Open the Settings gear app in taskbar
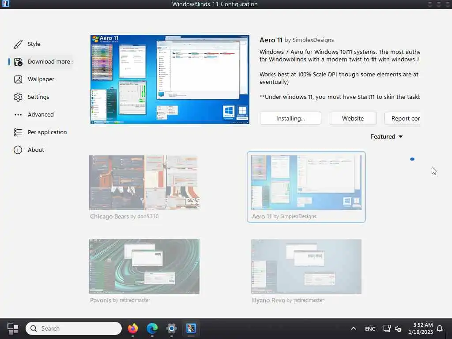This screenshot has width=452, height=339. tap(172, 328)
